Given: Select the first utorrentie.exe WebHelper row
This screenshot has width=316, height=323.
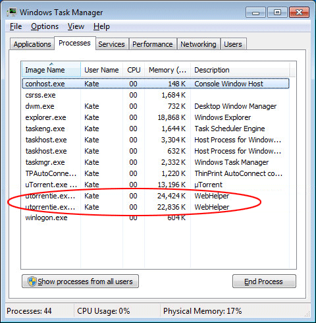Looking at the screenshot, I should (155, 196).
